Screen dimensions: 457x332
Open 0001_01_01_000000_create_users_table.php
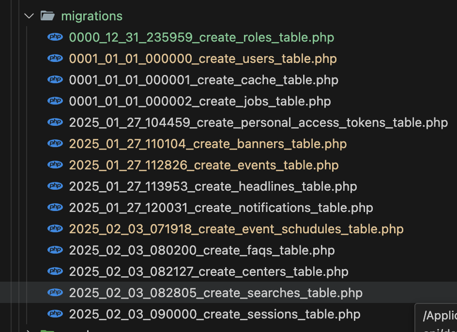[x=203, y=59]
